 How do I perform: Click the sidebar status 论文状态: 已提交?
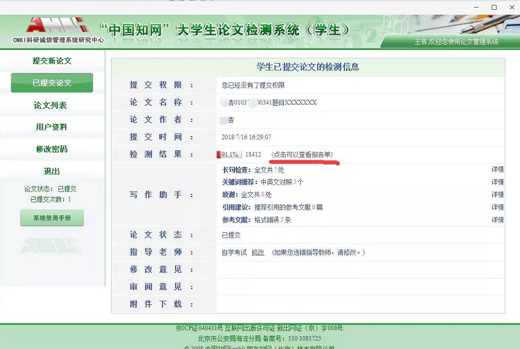(x=51, y=189)
